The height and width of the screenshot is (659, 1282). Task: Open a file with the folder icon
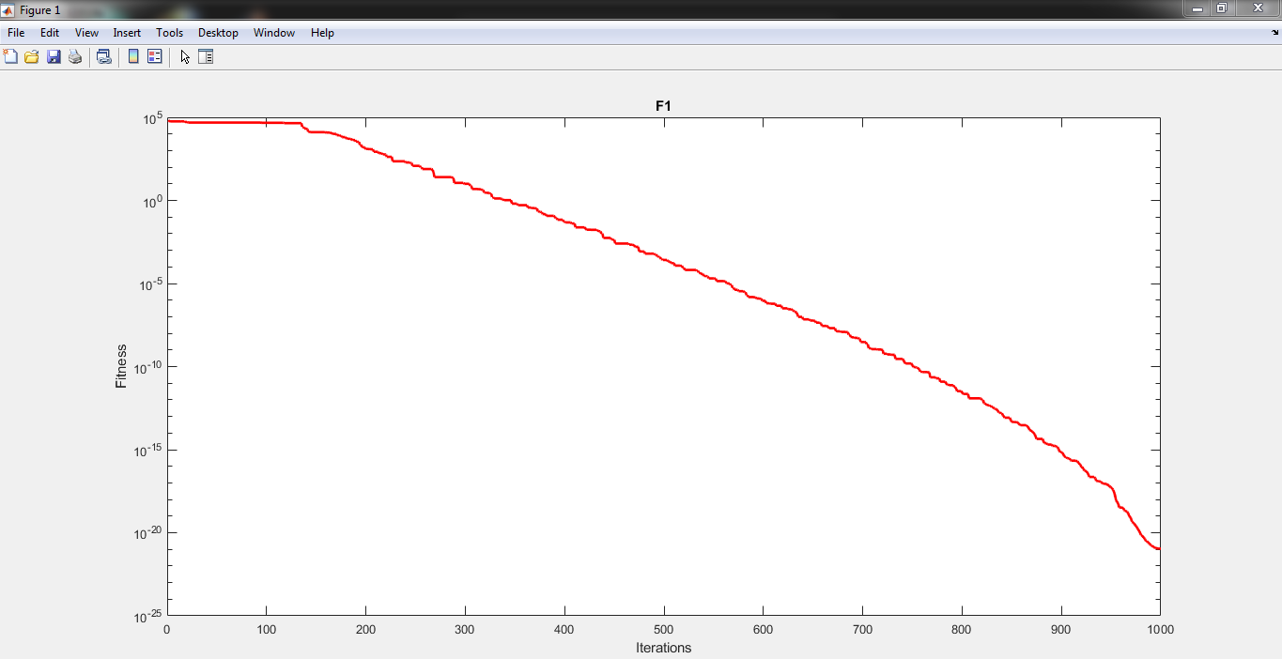32,56
